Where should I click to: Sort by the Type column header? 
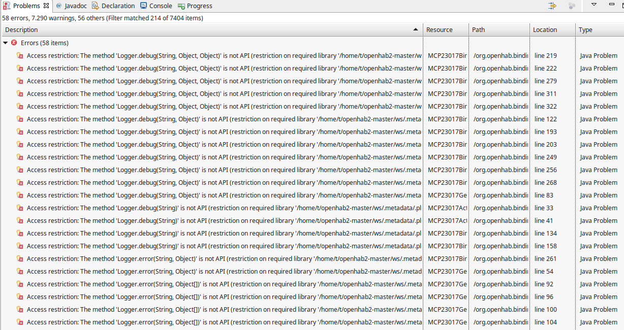600,29
